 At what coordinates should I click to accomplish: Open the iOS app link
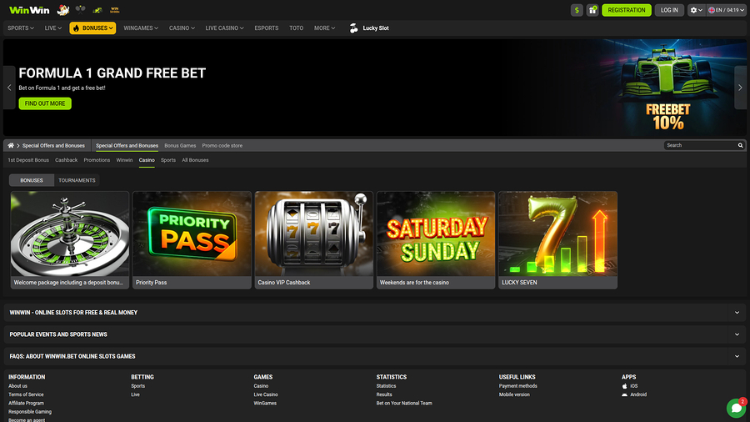click(x=629, y=386)
